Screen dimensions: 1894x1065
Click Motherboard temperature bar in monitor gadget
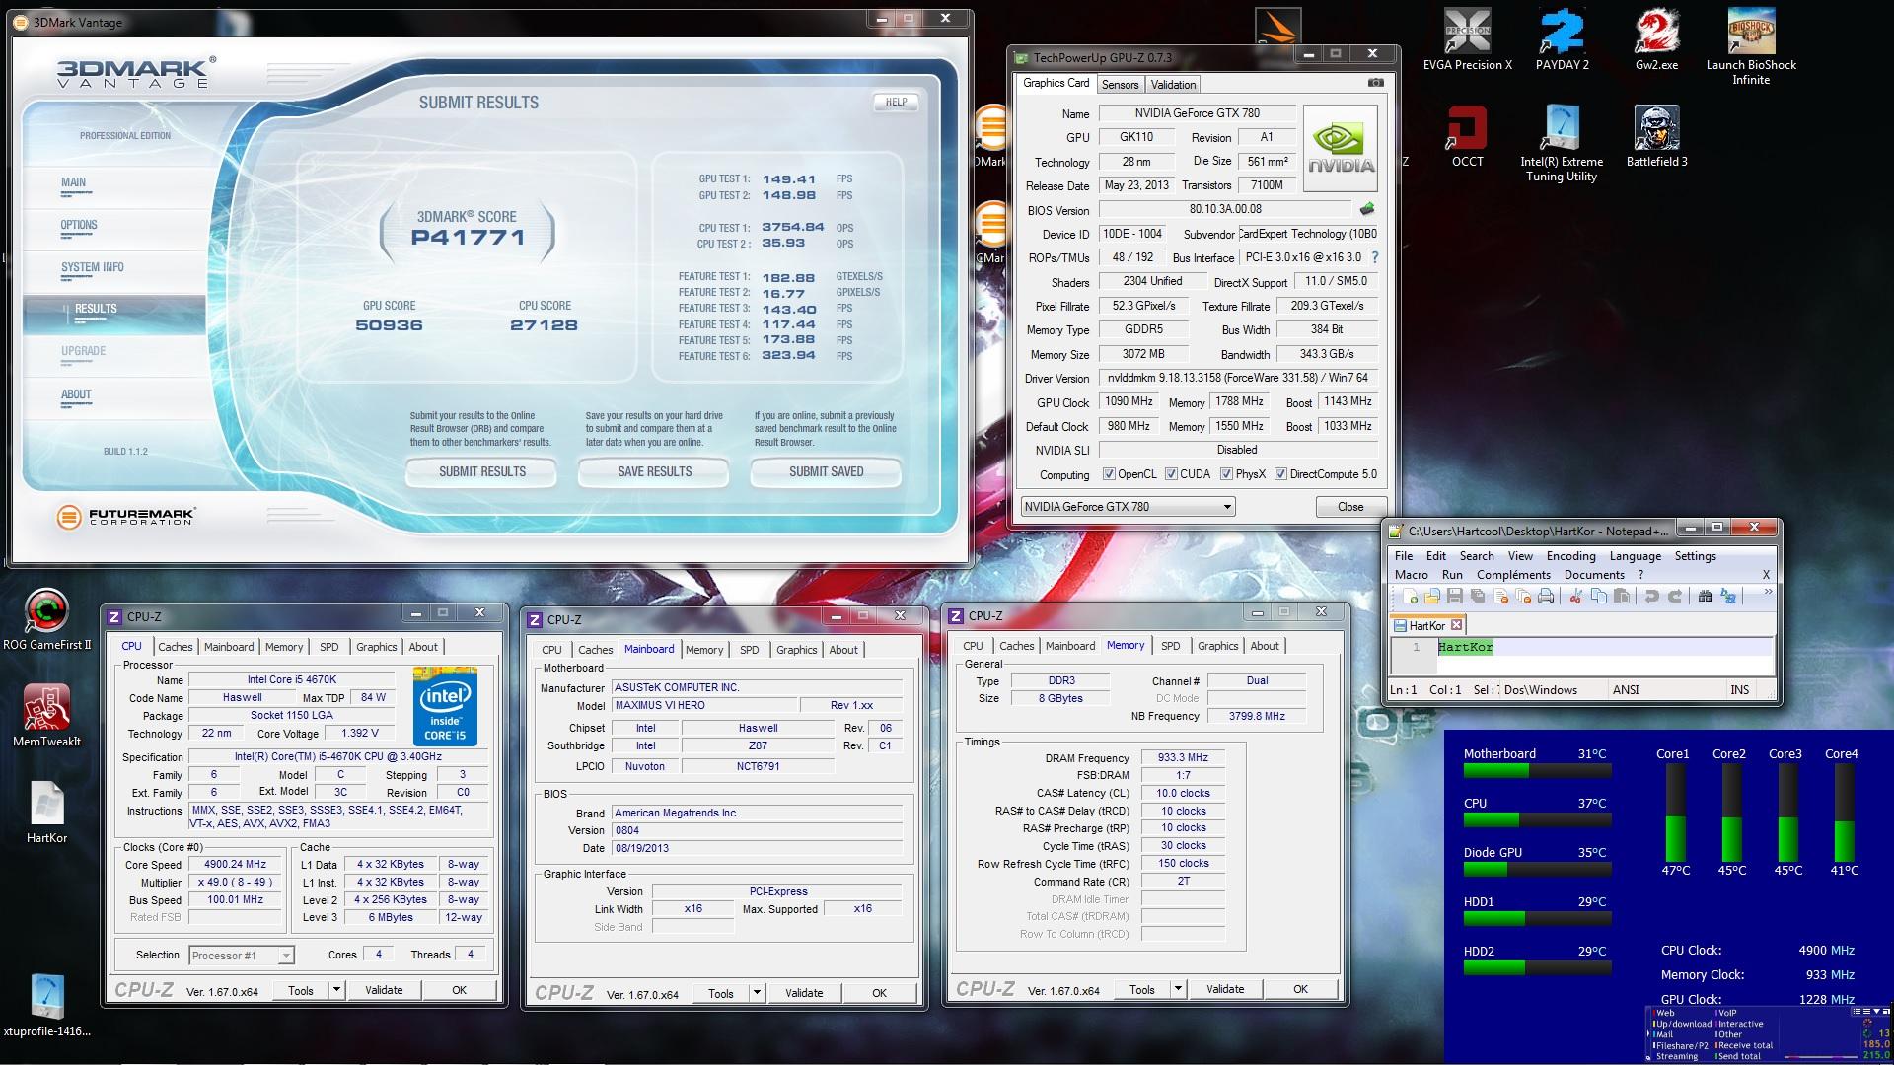pyautogui.click(x=1537, y=770)
